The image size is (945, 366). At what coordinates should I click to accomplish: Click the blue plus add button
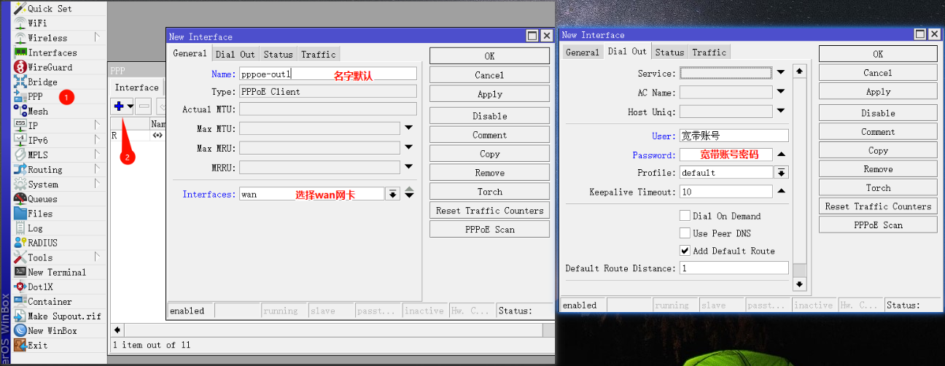click(120, 106)
